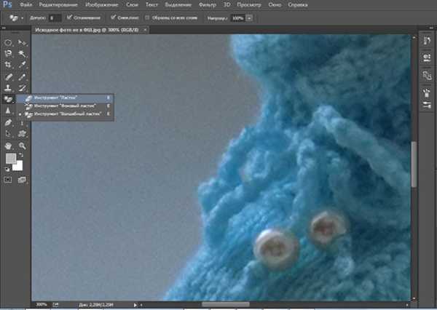Select the Crop tool
The height and width of the screenshot is (310, 437).
8,65
